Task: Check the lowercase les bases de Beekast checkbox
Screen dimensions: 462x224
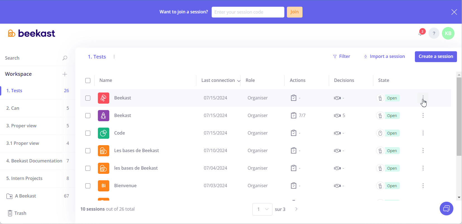Action: pos(88,168)
